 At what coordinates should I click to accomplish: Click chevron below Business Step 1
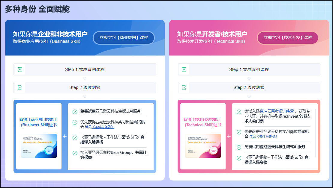[85, 78]
